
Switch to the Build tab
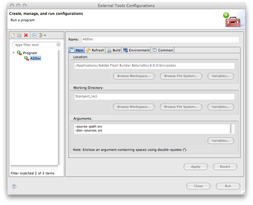tap(114, 50)
